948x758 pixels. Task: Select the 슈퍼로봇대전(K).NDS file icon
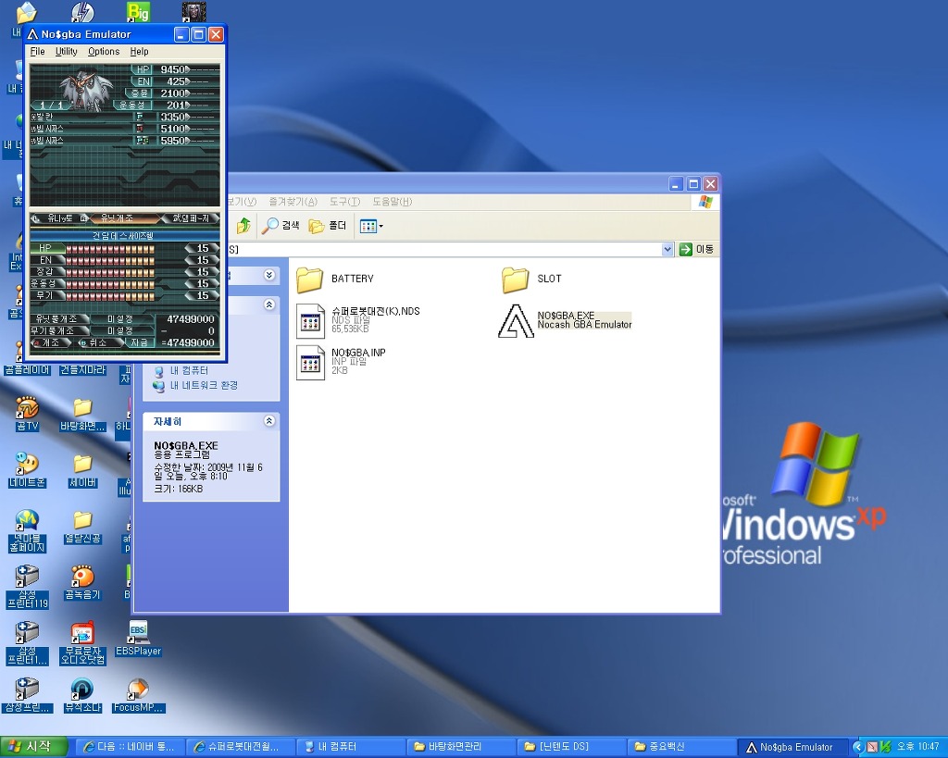click(311, 320)
